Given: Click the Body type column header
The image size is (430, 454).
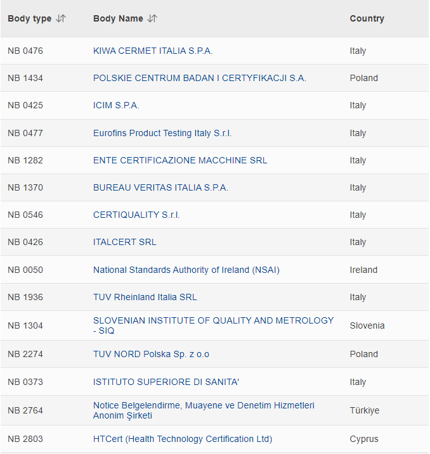Looking at the screenshot, I should coord(30,18).
